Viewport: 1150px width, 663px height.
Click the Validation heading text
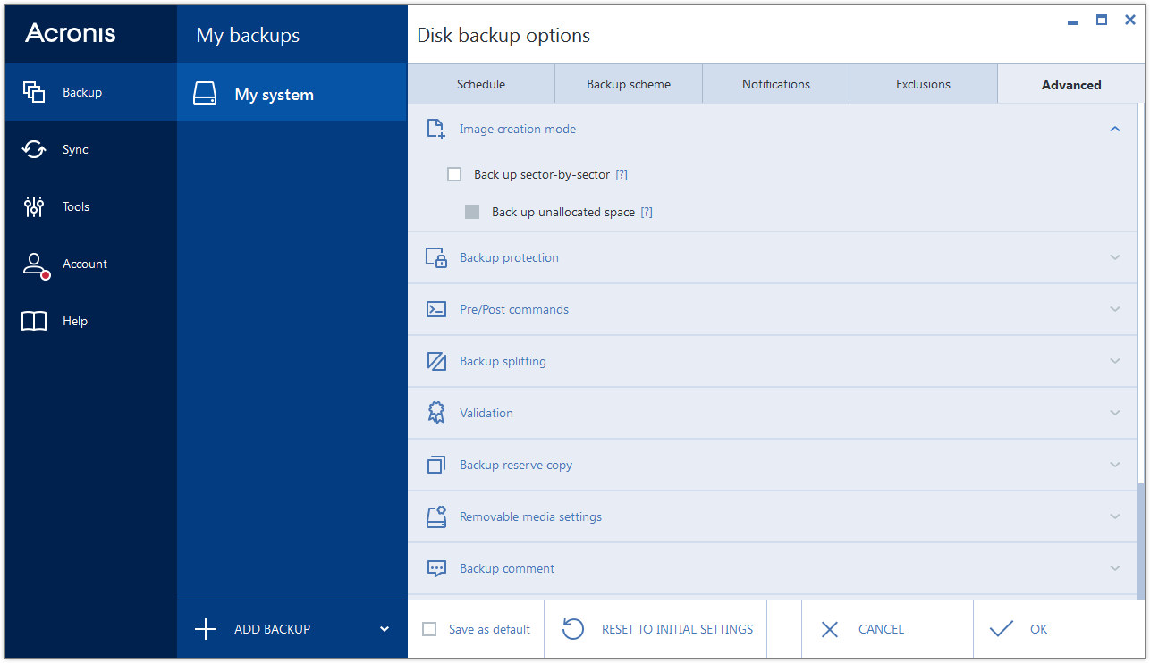pyautogui.click(x=486, y=413)
